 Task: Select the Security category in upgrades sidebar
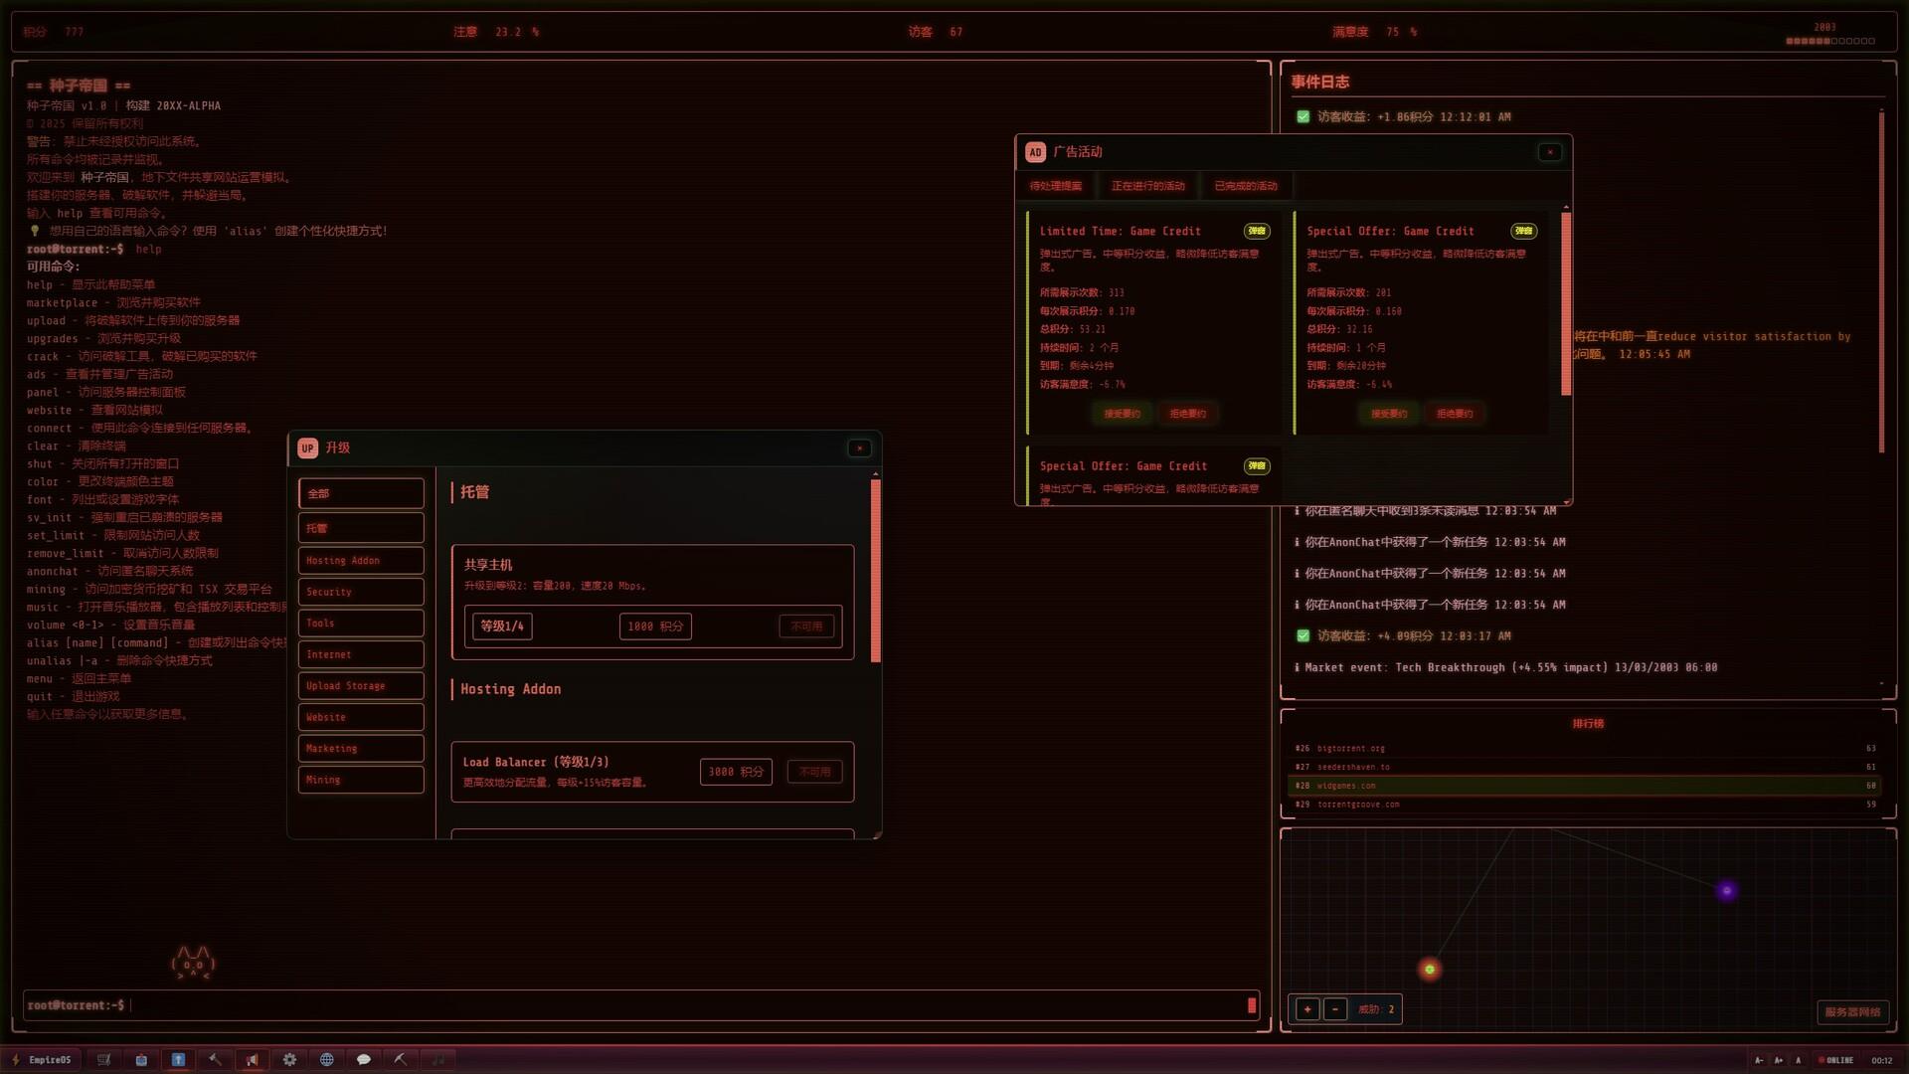[360, 591]
